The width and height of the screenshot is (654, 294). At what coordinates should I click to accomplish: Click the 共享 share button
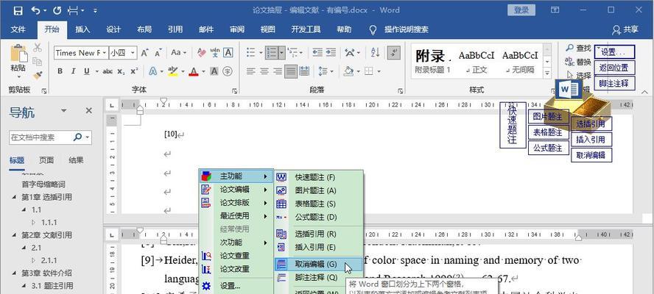pos(625,29)
